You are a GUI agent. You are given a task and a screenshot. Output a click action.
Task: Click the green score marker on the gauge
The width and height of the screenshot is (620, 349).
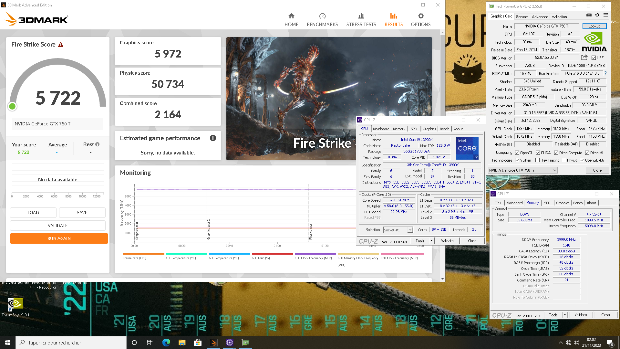click(12, 106)
